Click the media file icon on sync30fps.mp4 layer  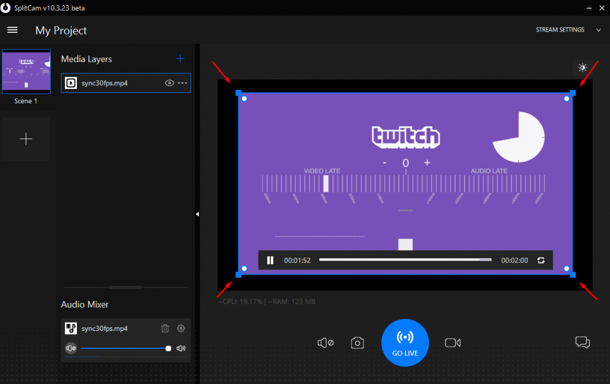71,83
